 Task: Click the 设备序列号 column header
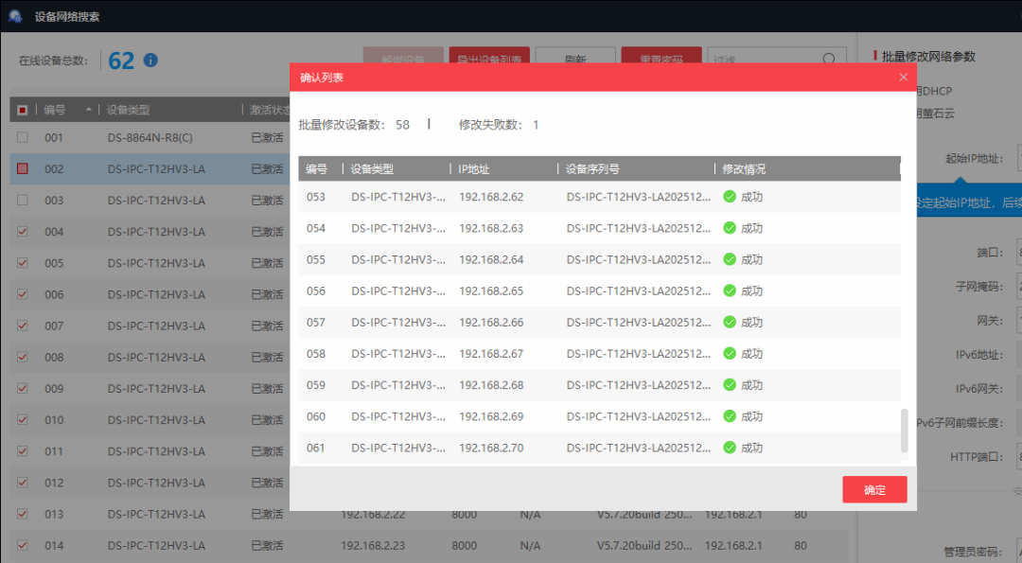click(x=592, y=169)
